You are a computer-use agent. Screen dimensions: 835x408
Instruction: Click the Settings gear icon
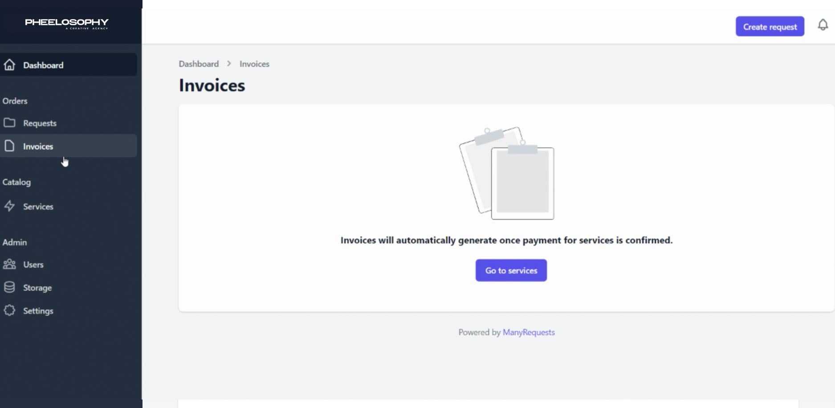[x=9, y=311]
